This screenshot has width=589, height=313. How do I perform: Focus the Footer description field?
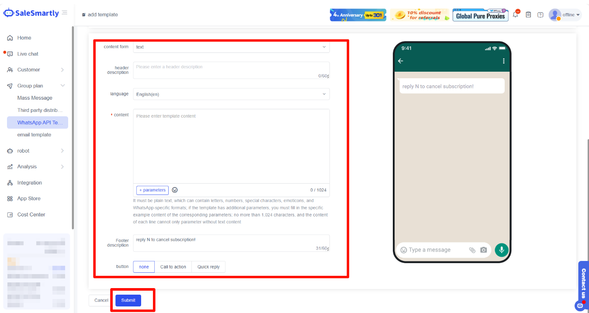click(231, 243)
